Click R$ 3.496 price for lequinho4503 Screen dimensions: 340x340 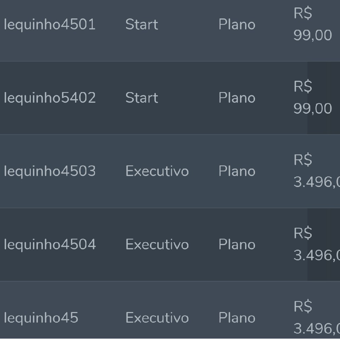[x=317, y=171]
